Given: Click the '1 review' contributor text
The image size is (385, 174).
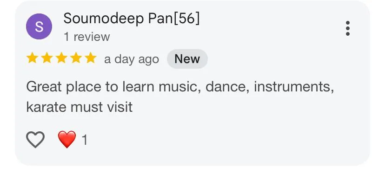Looking at the screenshot, I should pos(86,37).
